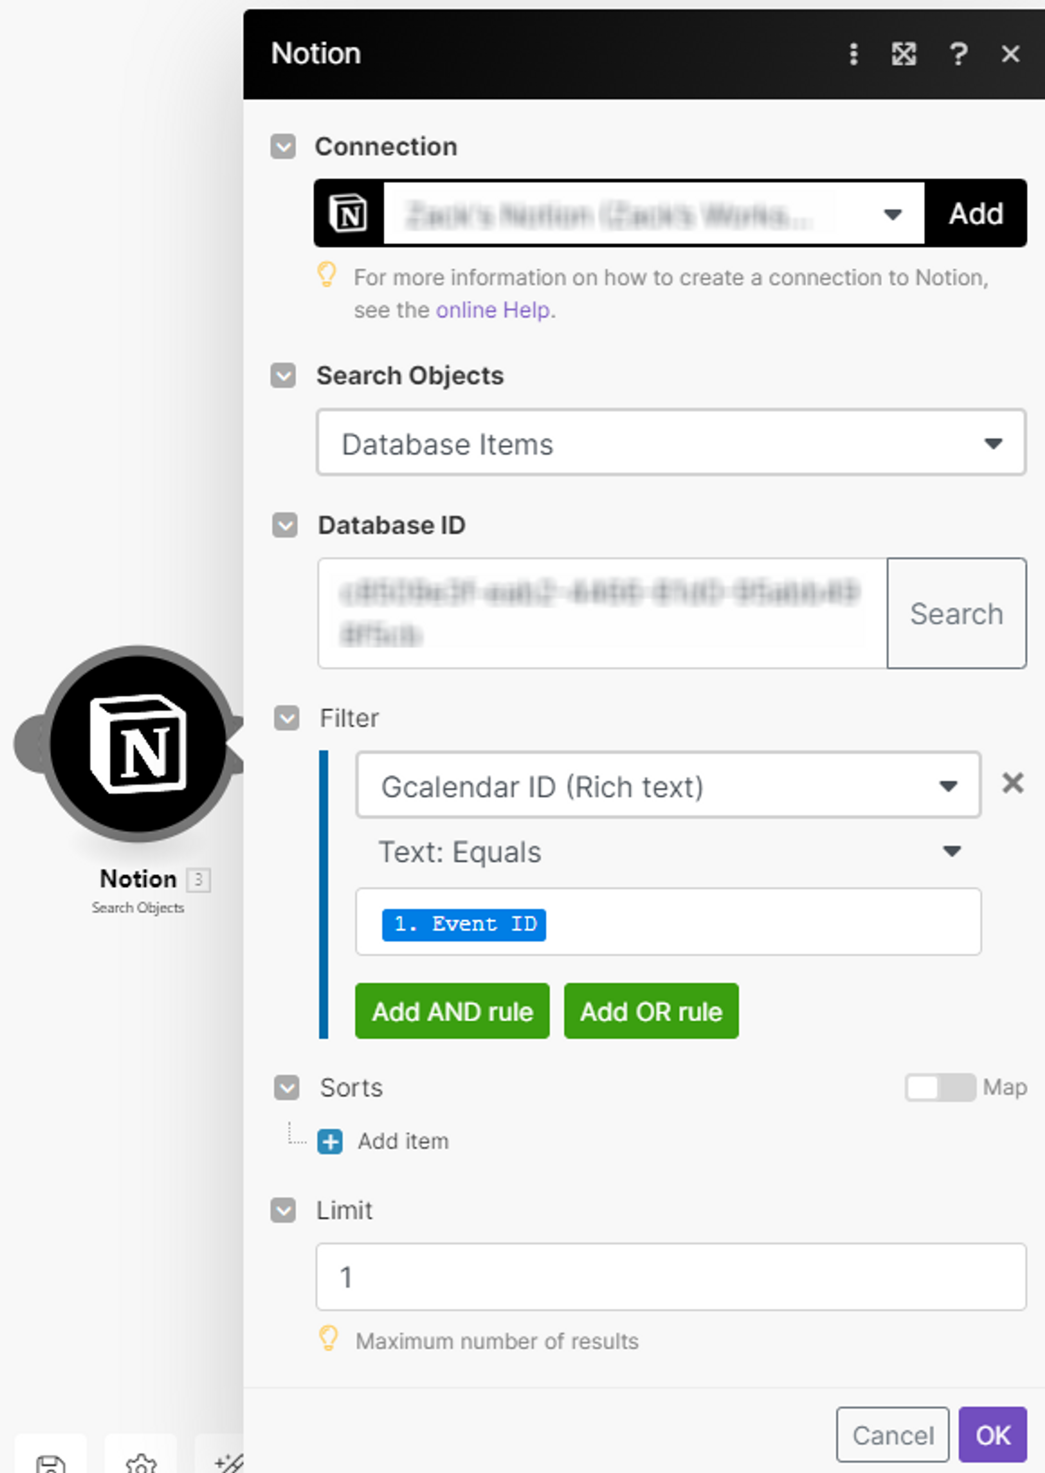
Task: Click Add OR rule button
Action: [651, 1011]
